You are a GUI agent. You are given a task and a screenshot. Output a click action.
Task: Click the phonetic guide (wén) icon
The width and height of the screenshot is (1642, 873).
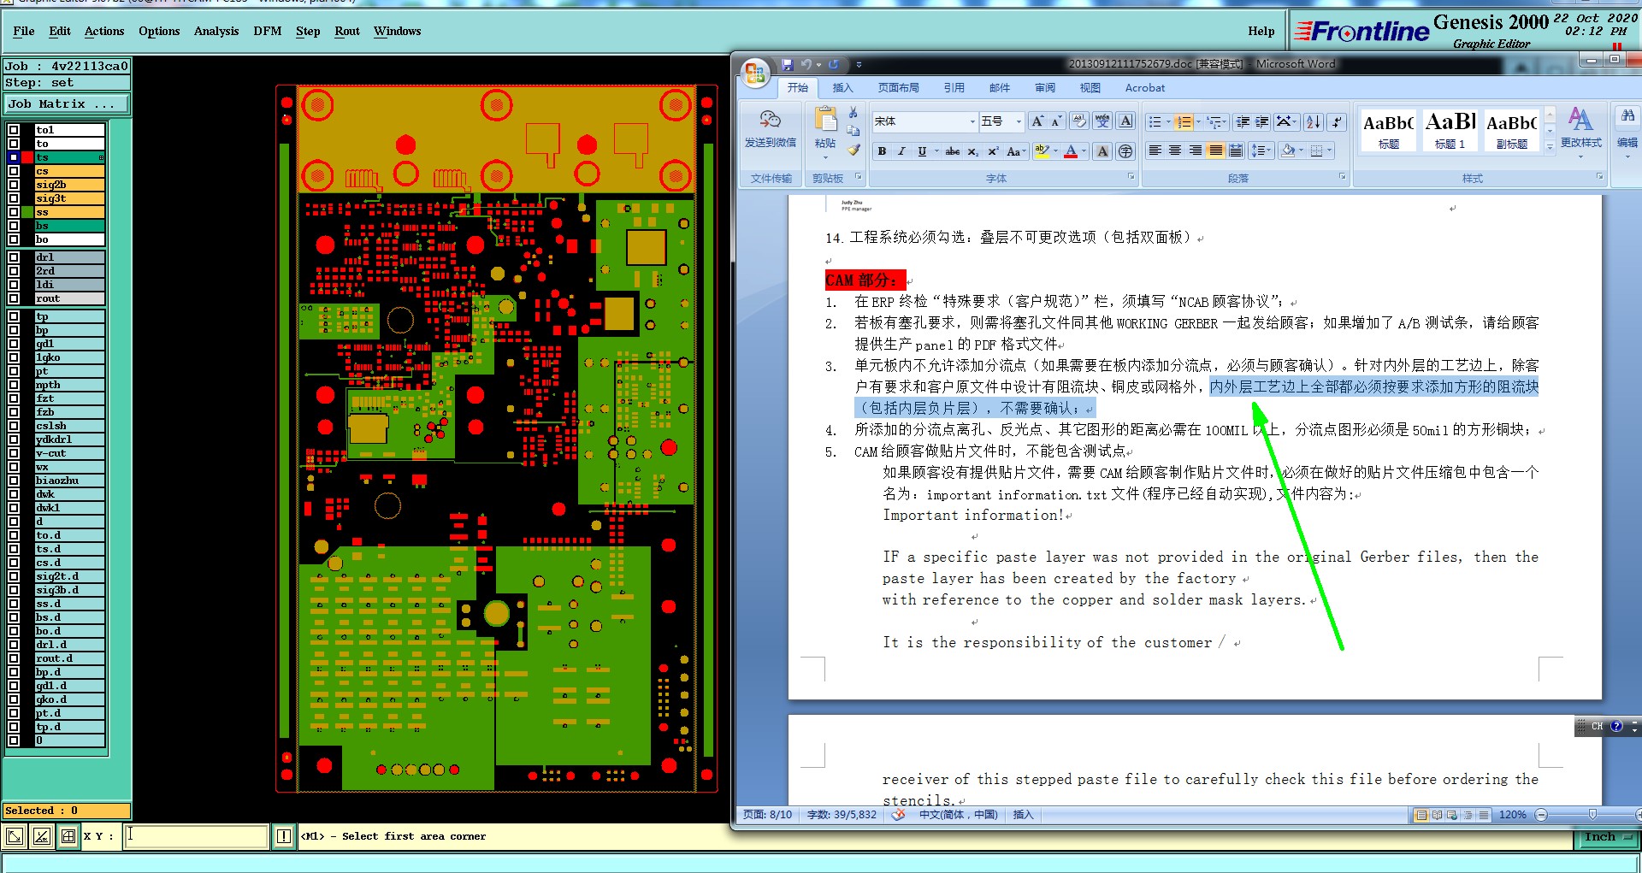click(x=1102, y=121)
